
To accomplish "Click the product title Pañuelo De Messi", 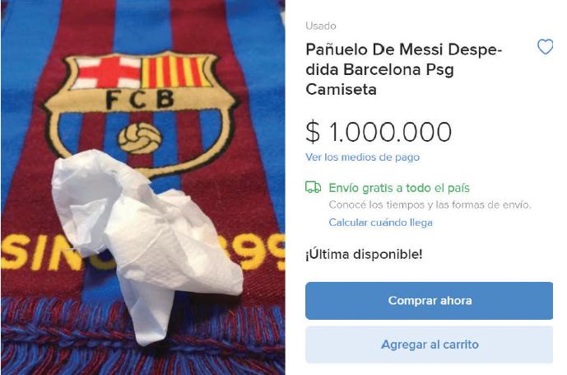I will click(404, 69).
